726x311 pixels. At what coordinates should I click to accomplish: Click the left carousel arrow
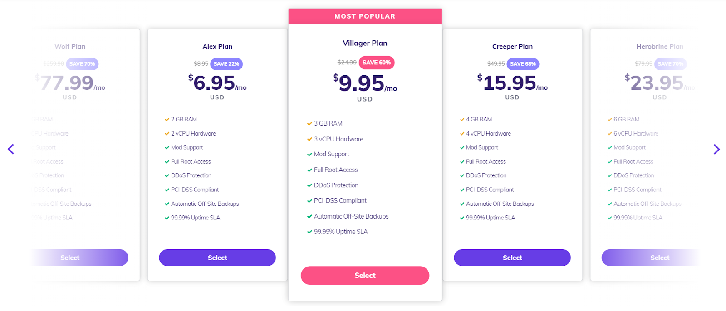(11, 149)
